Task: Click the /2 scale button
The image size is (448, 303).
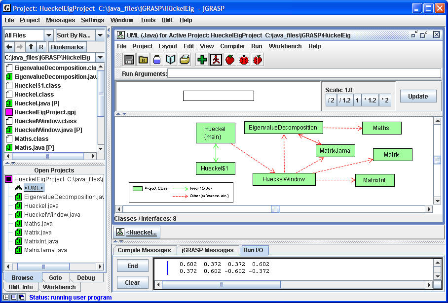Action: (x=331, y=101)
